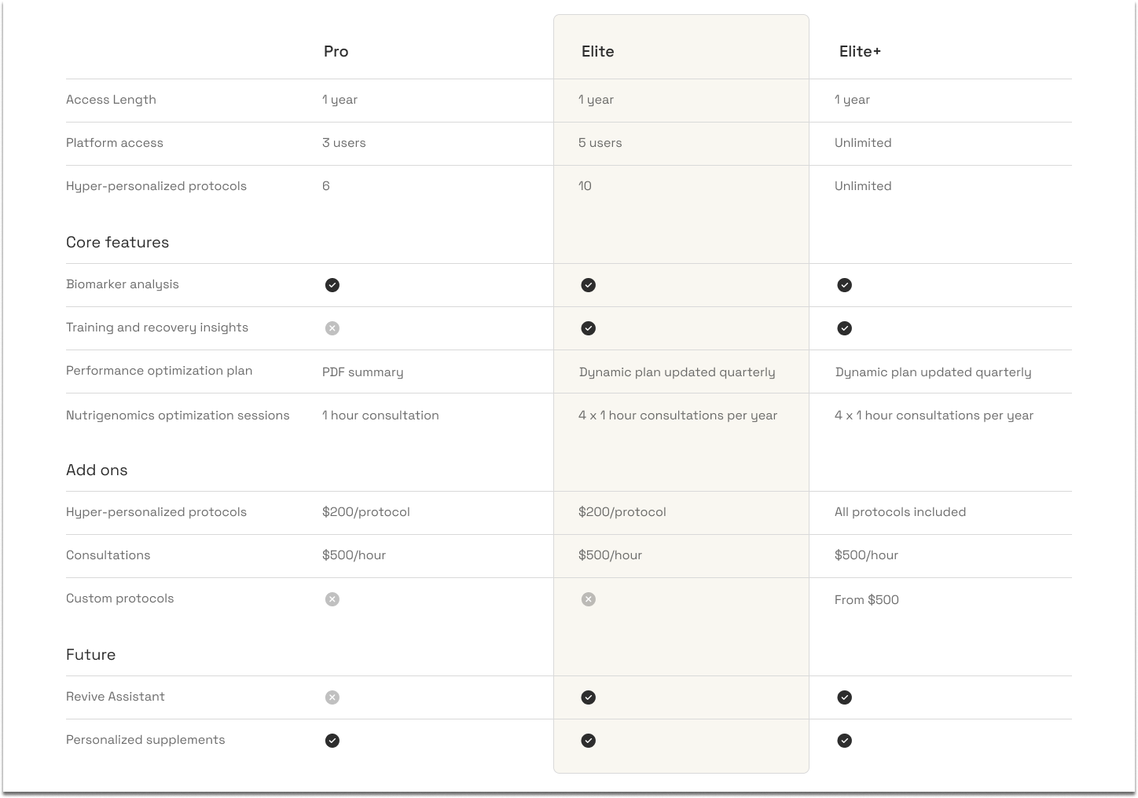The height and width of the screenshot is (798, 1138).
Task: Click the Pro X icon for Training and recovery insights
Action: (x=332, y=328)
